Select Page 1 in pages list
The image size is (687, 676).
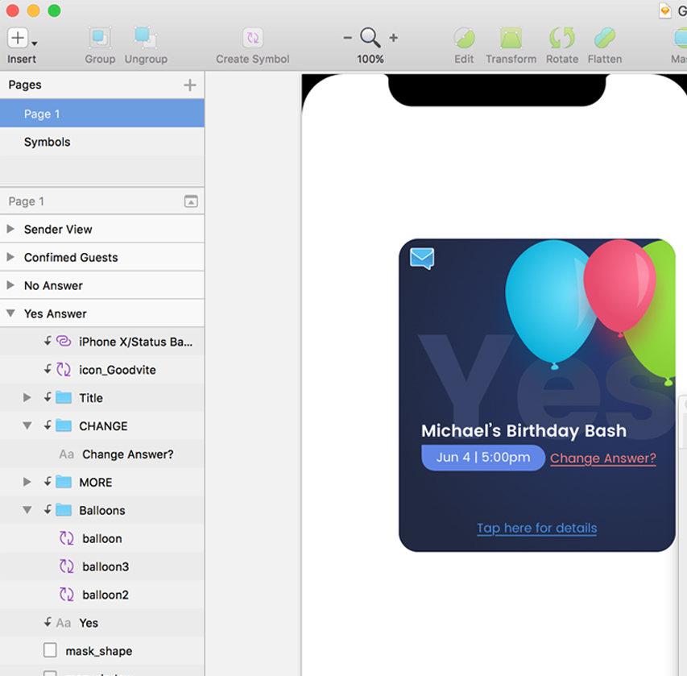(102, 114)
